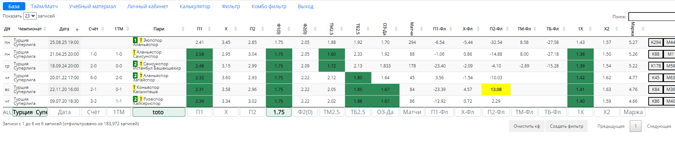Sort table by П1 column
This screenshot has width=675, height=153.
[209, 29]
